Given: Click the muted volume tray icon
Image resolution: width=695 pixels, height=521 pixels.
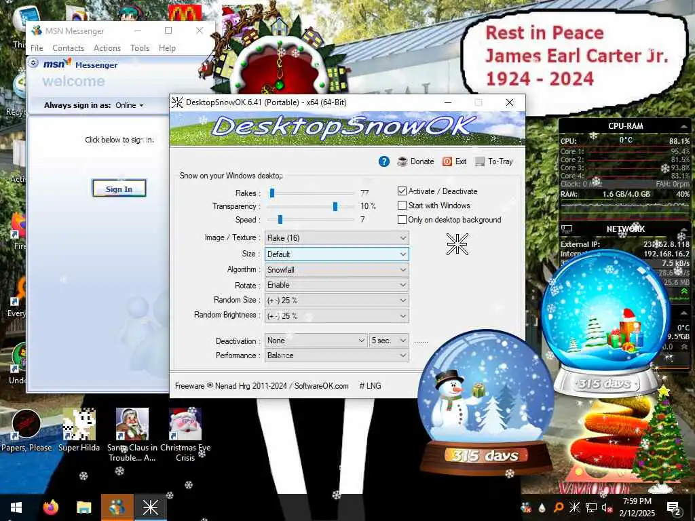Looking at the screenshot, I should click(606, 507).
